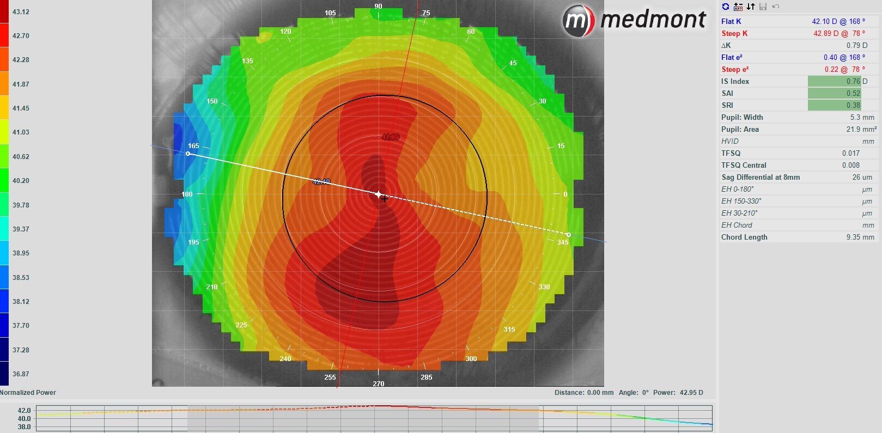The width and height of the screenshot is (882, 433).
Task: Click the 41.45 yellow-orange legend swatch
Action: (x=4, y=108)
